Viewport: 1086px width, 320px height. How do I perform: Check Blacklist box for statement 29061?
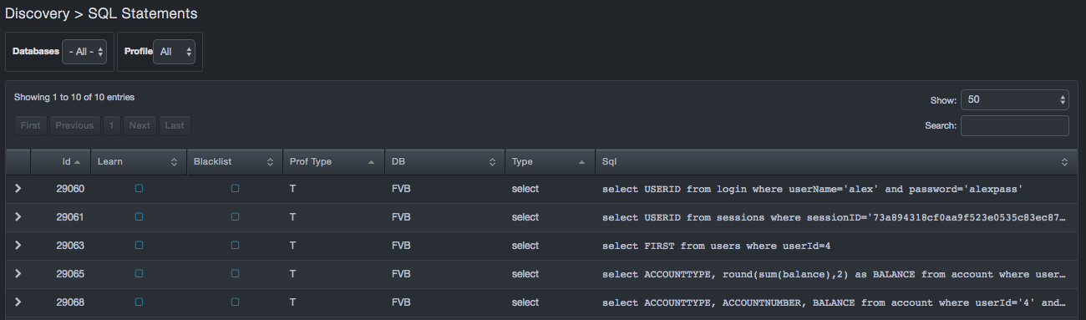(x=235, y=217)
